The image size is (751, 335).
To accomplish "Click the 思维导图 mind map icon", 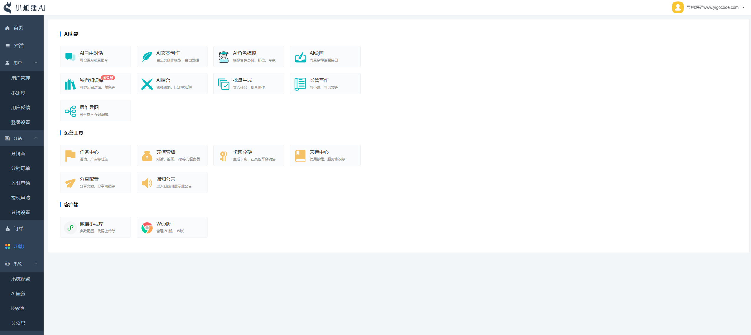I will [70, 111].
